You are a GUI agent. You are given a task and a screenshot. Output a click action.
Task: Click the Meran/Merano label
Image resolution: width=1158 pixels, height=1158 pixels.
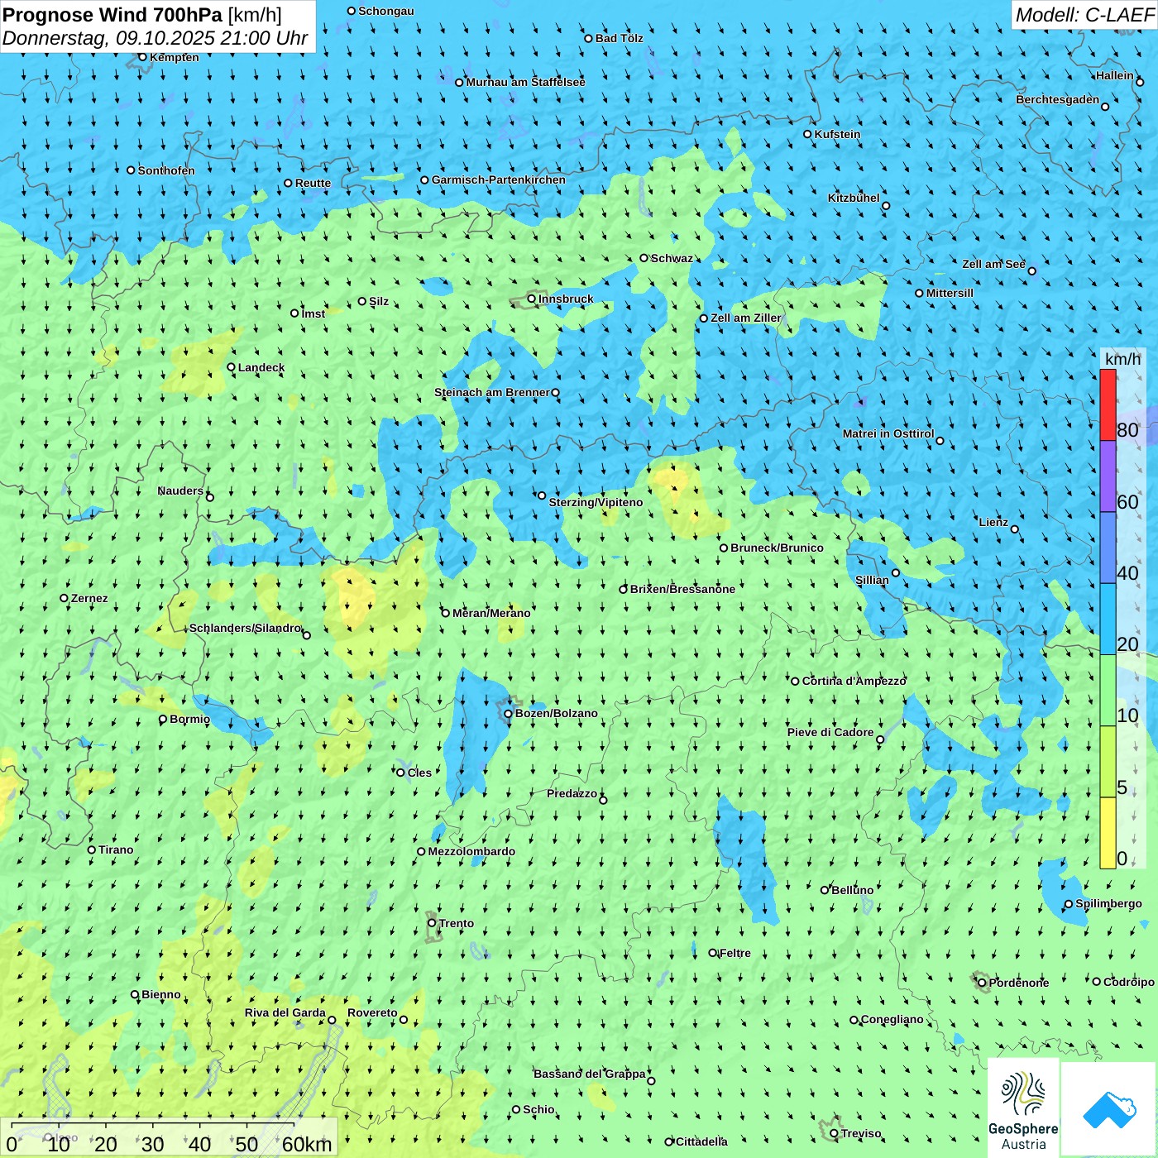(491, 613)
